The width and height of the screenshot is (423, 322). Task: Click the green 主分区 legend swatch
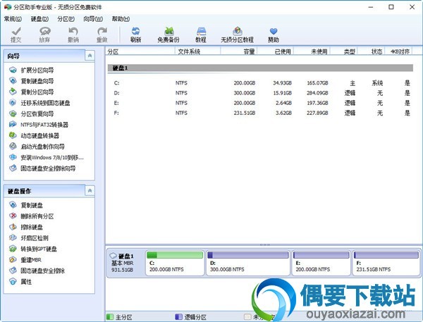[110, 316]
